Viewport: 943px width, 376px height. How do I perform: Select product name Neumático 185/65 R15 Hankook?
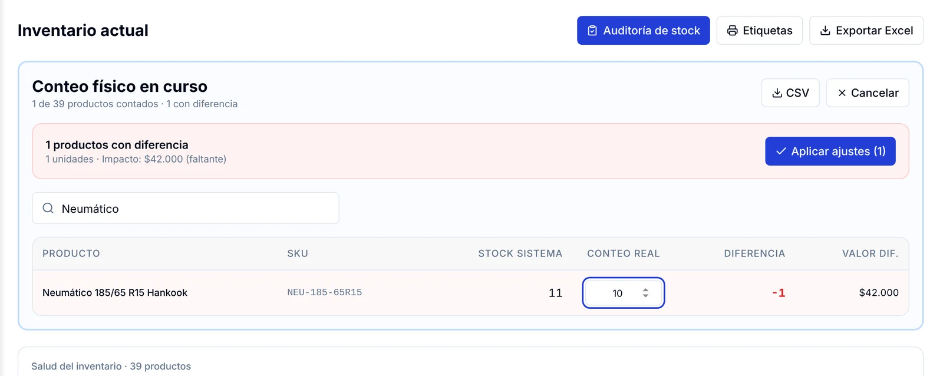click(x=115, y=293)
